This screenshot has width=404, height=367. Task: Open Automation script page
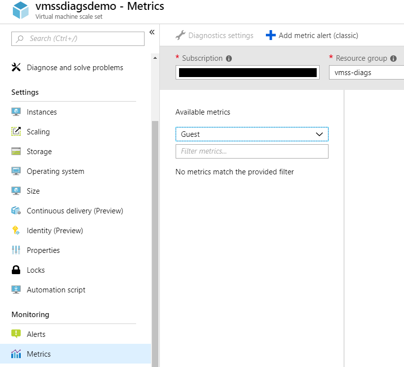pyautogui.click(x=56, y=290)
